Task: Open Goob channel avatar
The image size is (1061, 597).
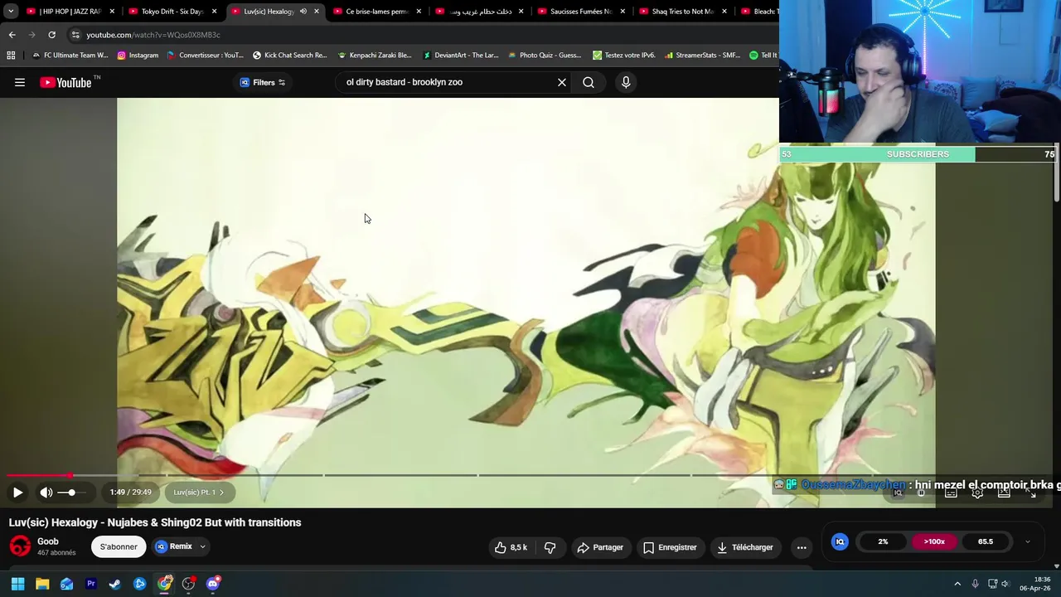Action: tap(20, 546)
